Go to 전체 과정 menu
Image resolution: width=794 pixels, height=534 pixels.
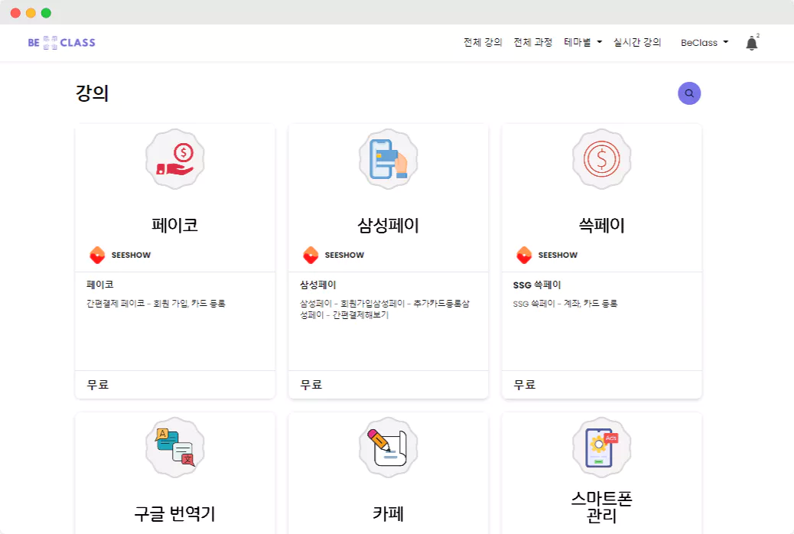coord(532,43)
